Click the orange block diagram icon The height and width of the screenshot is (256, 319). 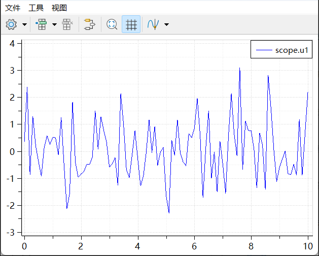click(x=90, y=24)
